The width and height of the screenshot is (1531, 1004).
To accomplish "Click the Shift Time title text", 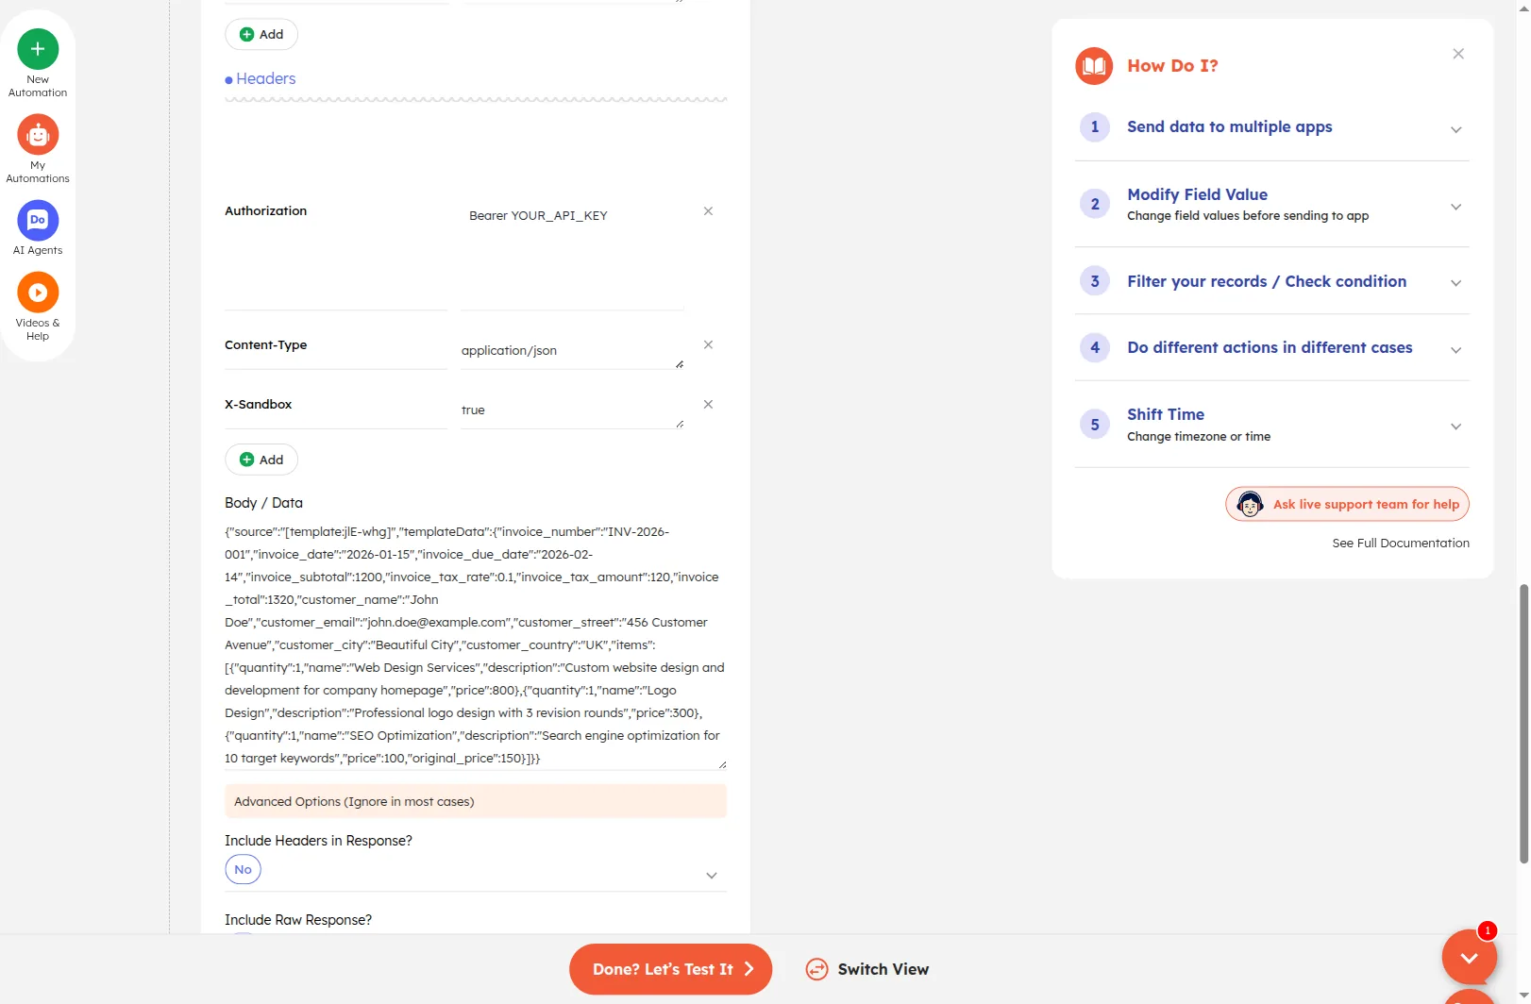I will click(x=1166, y=414).
